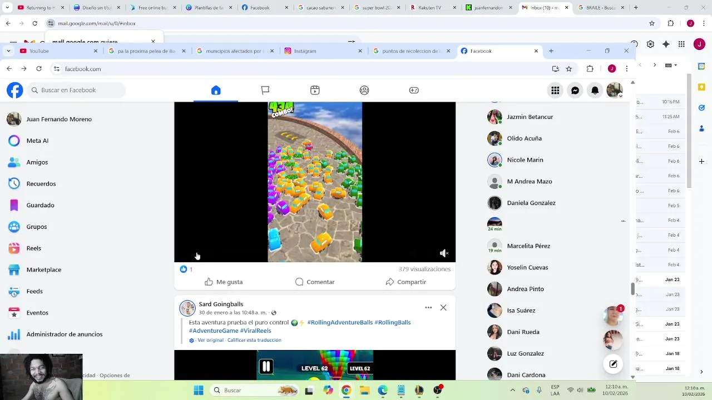Viewport: 712px width, 400px height.
Task: Open Chrome three-dot menu in Facebook window
Action: (627, 69)
